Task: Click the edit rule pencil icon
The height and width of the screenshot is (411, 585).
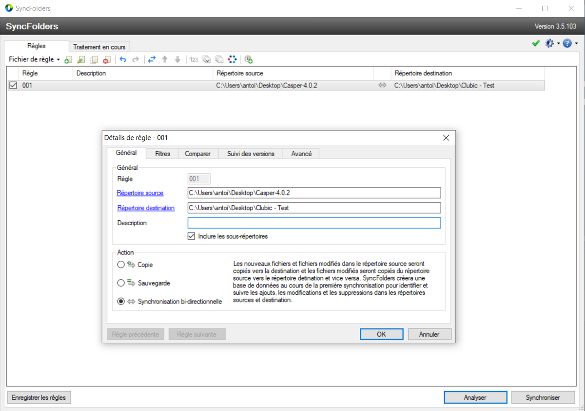Action: pos(81,59)
